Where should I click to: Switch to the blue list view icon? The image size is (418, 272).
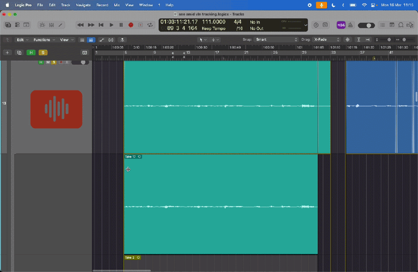coord(91,40)
